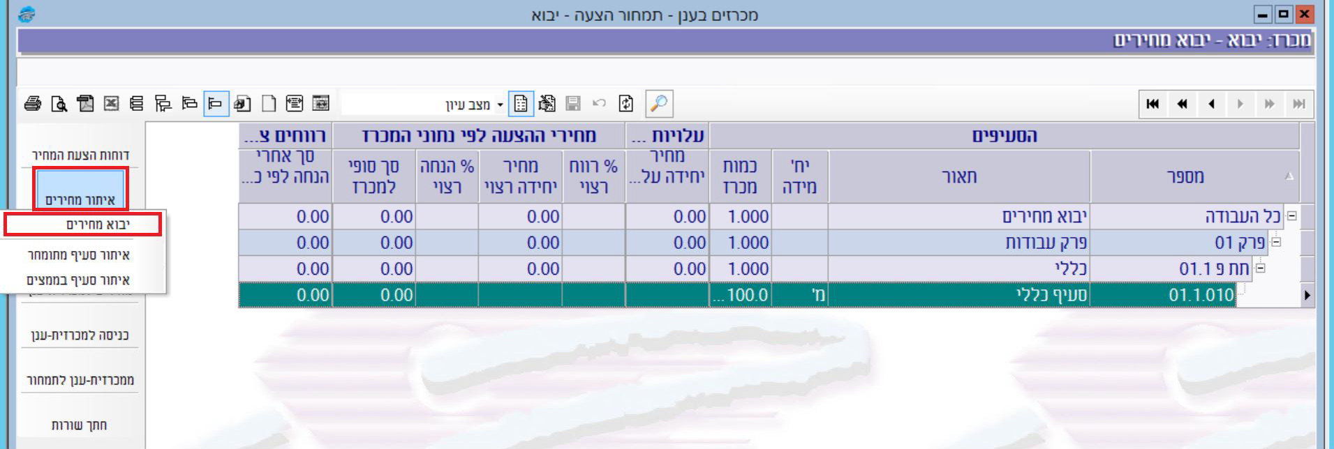The height and width of the screenshot is (449, 1334).
Task: Toggle the highlighted tree level view icon
Action: pos(216,104)
